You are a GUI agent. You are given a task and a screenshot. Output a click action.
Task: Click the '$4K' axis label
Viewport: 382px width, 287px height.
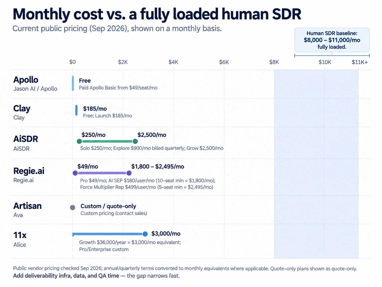pyautogui.click(x=173, y=62)
